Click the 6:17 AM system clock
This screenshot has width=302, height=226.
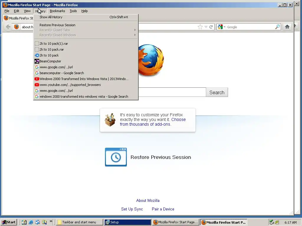[x=290, y=222]
